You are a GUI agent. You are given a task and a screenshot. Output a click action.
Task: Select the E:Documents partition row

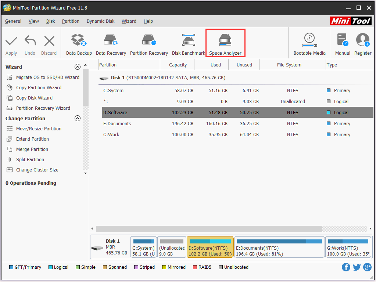pyautogui.click(x=237, y=124)
